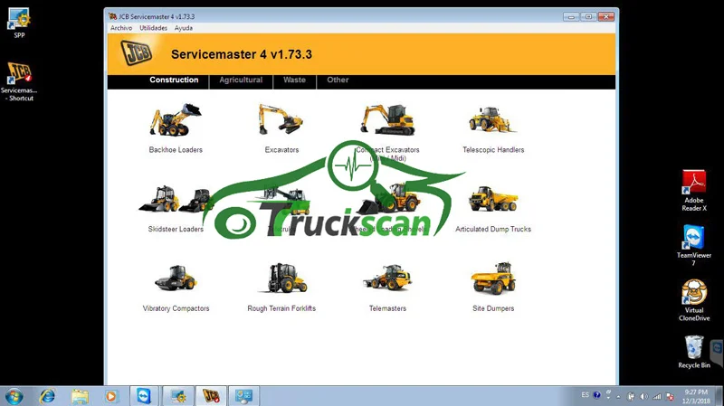This screenshot has height=406, width=724.
Task: Select the Compact Excavators icon
Action: coord(388,119)
